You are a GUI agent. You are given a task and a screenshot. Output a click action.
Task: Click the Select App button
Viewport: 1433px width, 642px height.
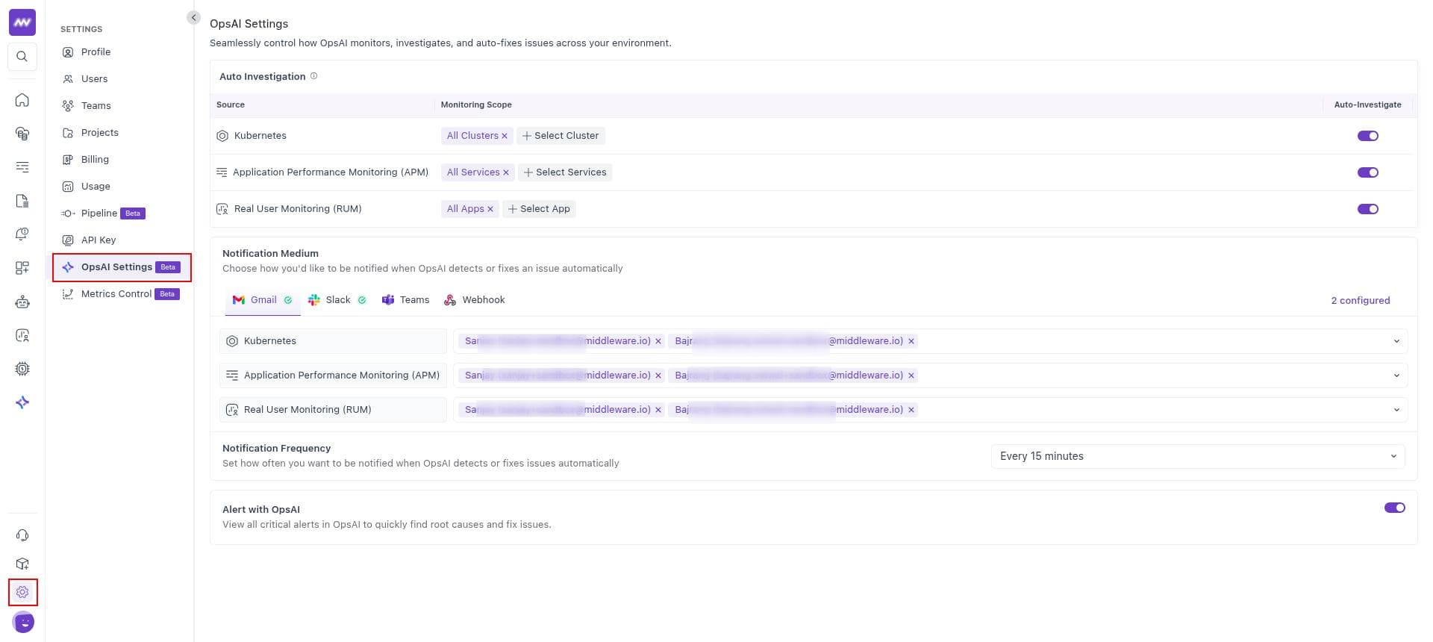[539, 209]
